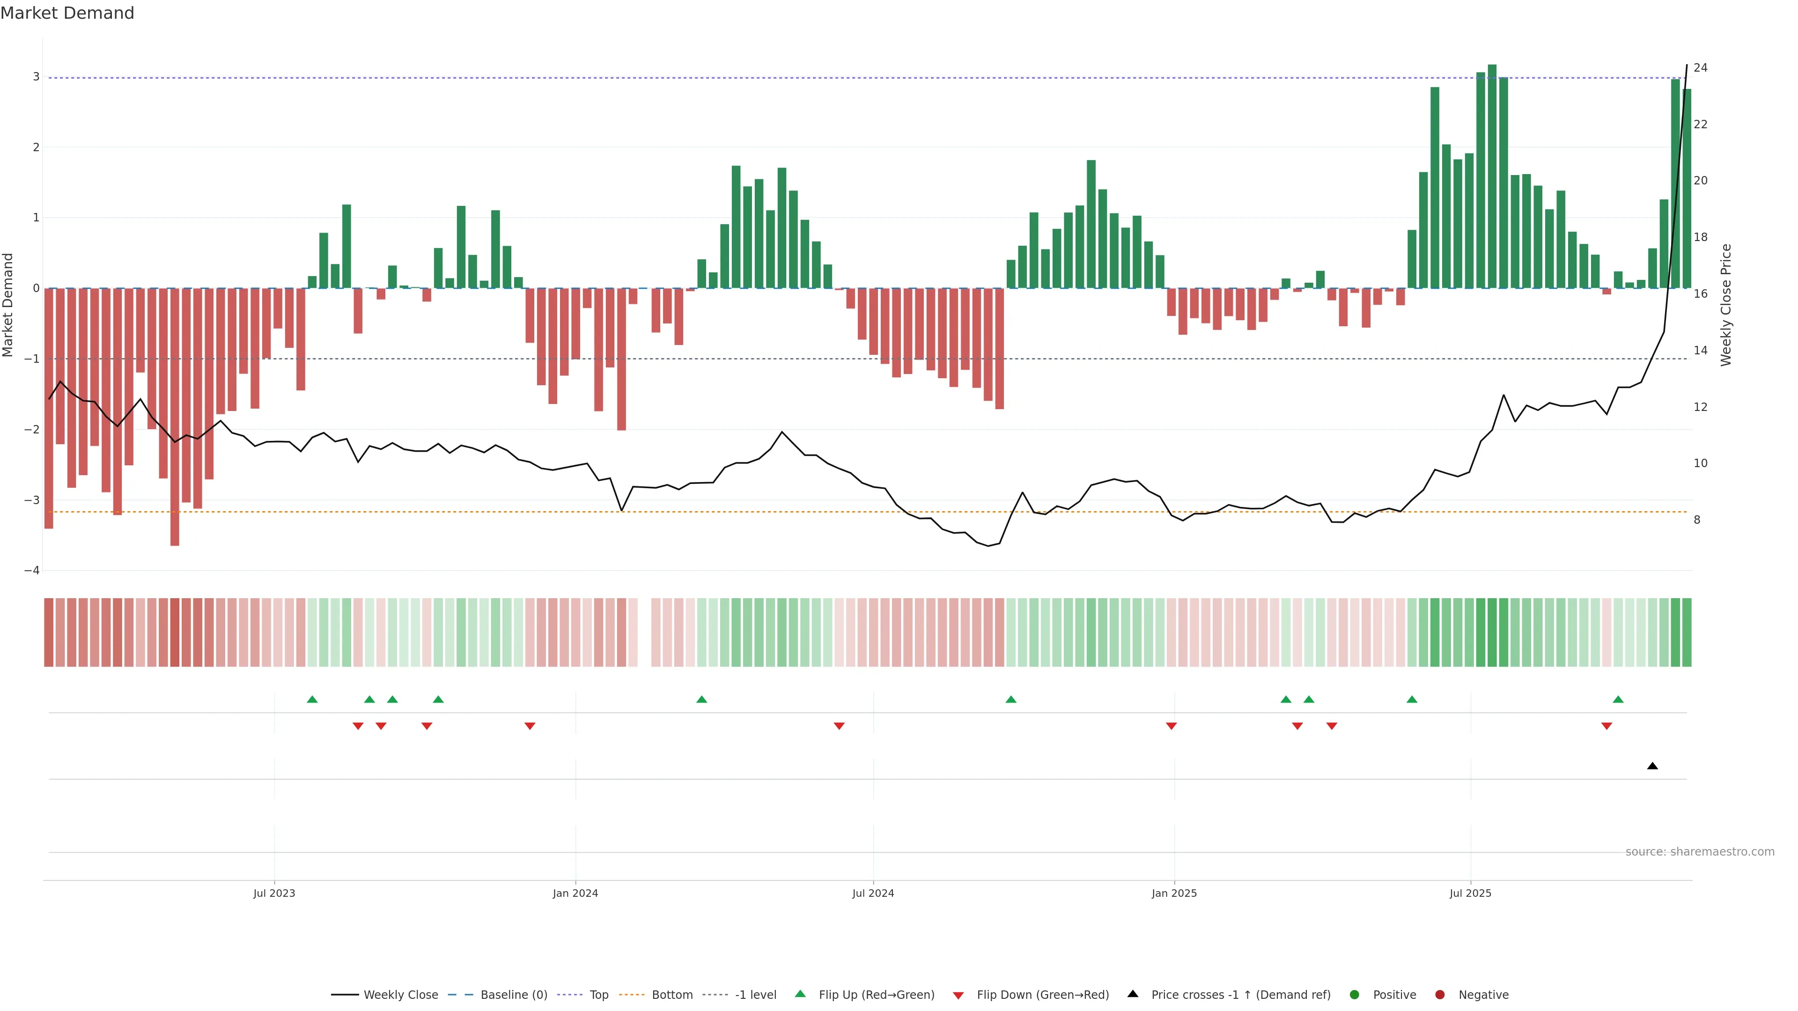Screen dimensions: 1798x1011
Task: Click the Weekly Close Price axis title
Action: (1726, 305)
